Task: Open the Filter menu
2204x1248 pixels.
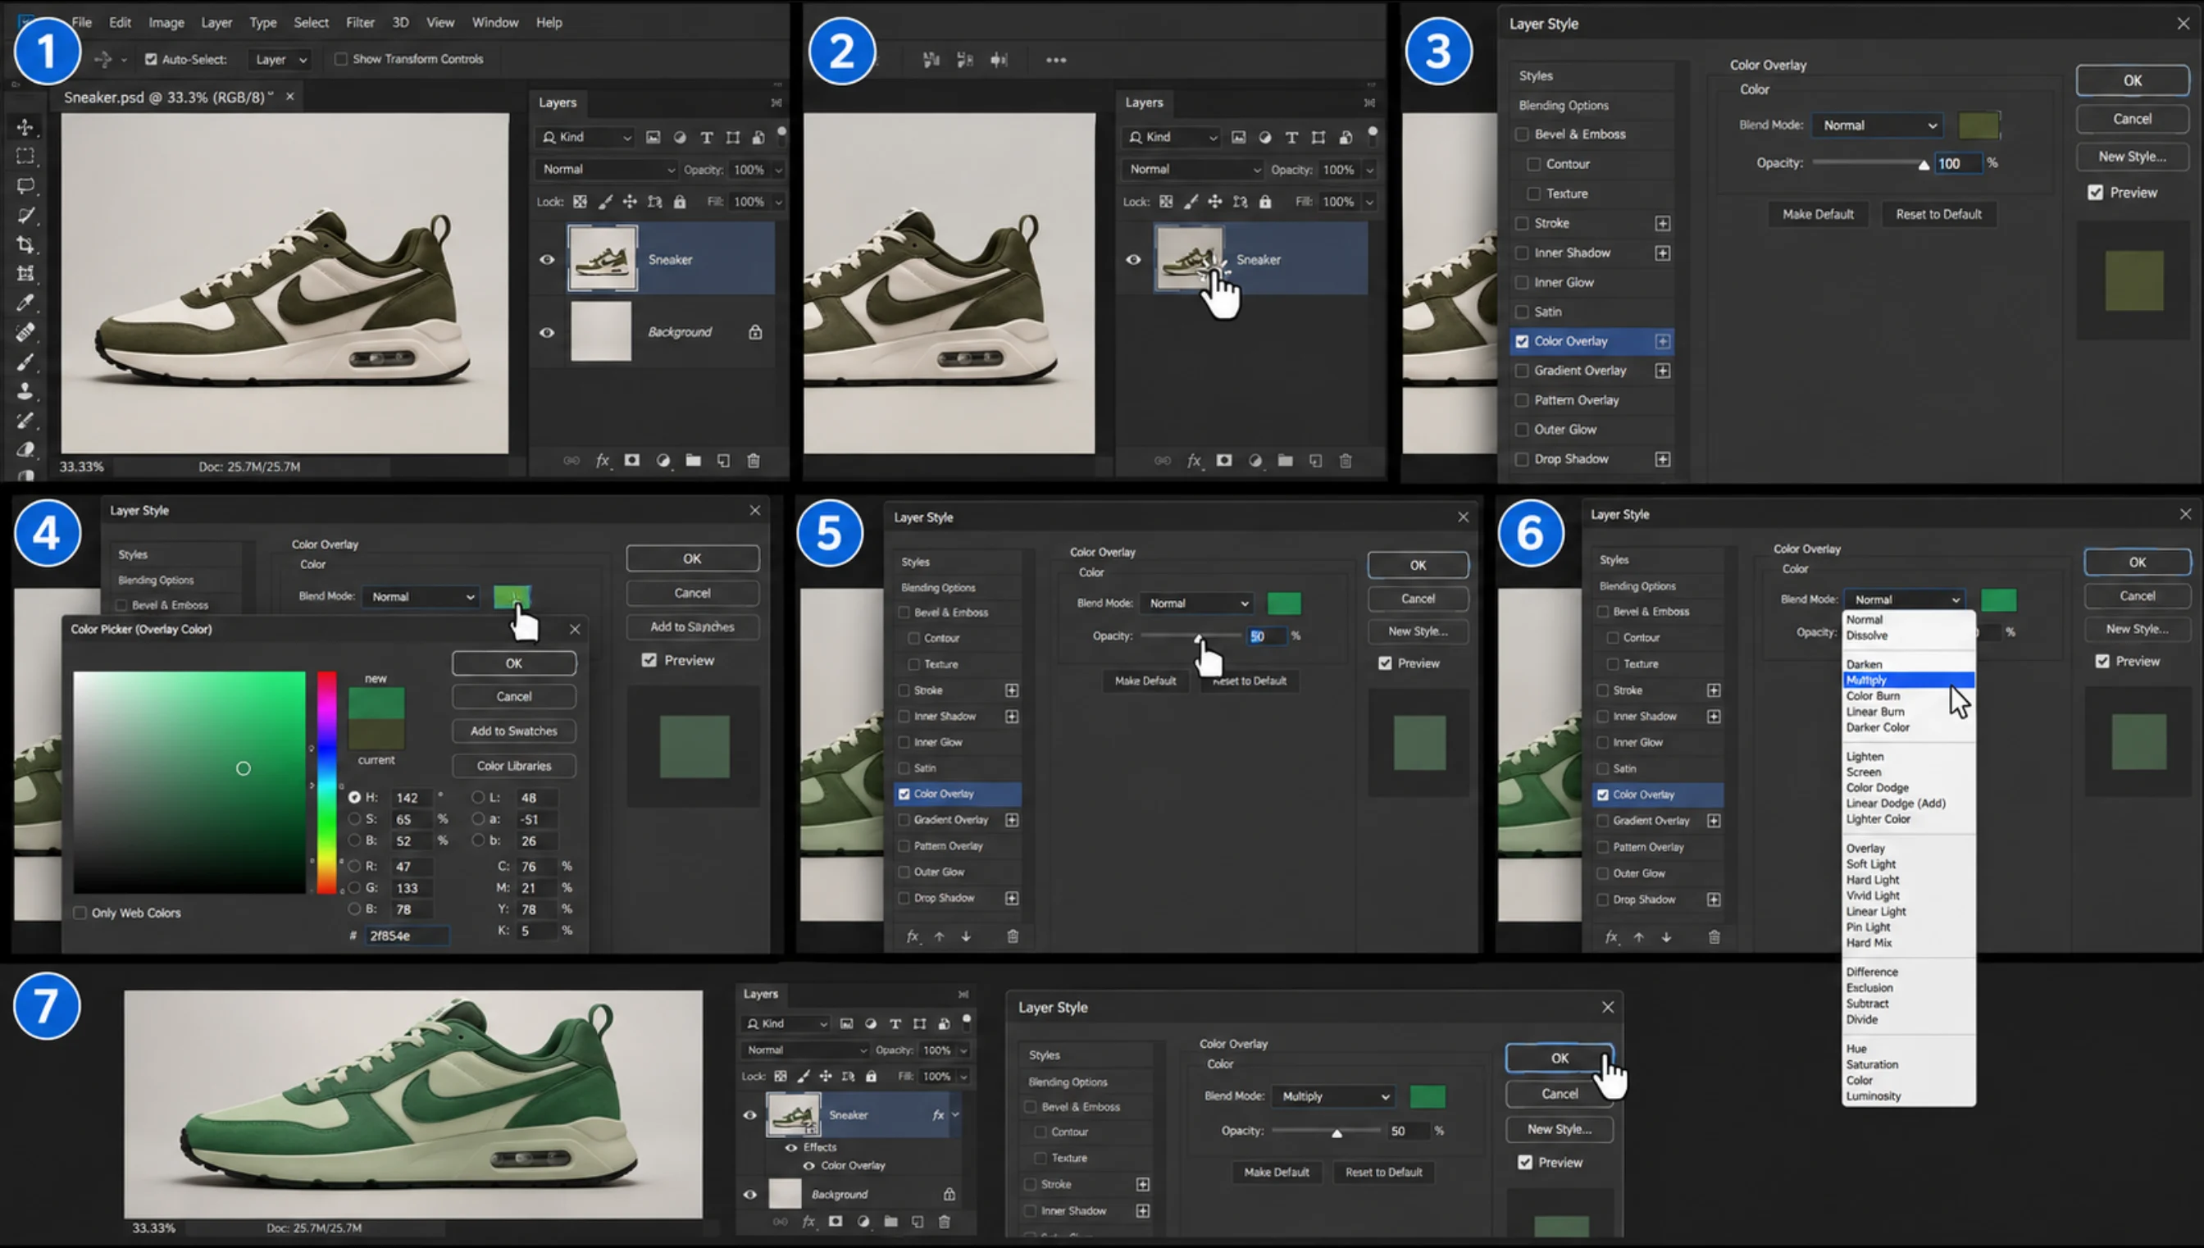Action: pyautogui.click(x=360, y=22)
